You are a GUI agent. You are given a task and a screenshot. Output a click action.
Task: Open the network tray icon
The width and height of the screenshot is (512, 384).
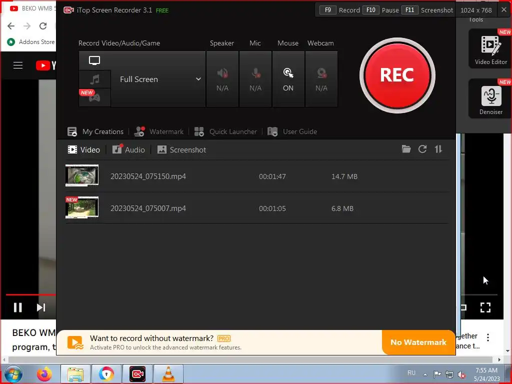449,374
